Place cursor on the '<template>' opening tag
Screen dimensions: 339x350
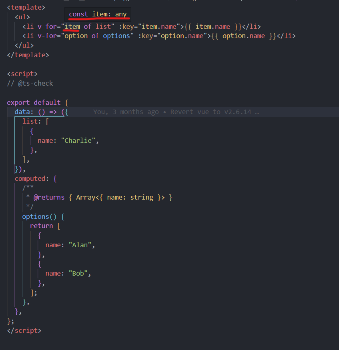pyautogui.click(x=26, y=7)
